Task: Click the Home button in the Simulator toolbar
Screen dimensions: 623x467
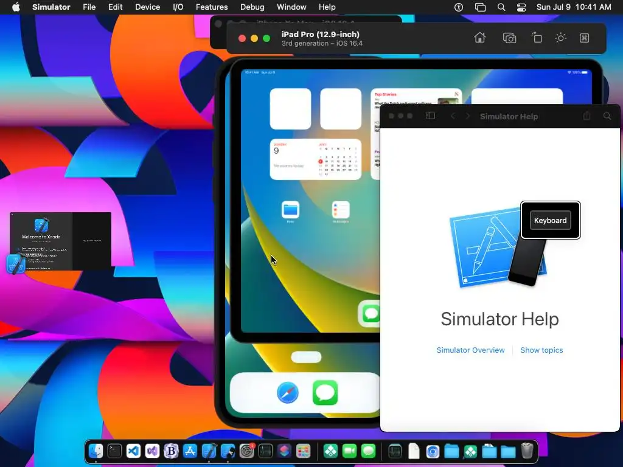Action: click(x=480, y=38)
